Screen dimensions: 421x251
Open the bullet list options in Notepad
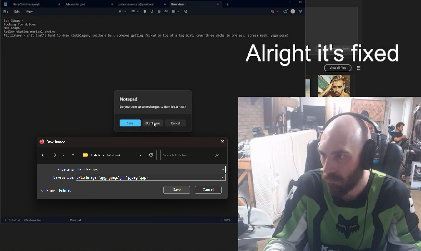tap(135, 12)
